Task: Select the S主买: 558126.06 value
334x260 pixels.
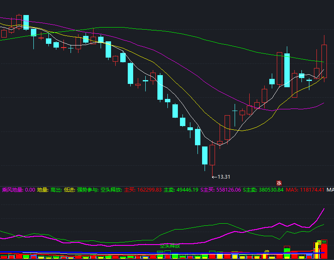Action: (x=221, y=190)
